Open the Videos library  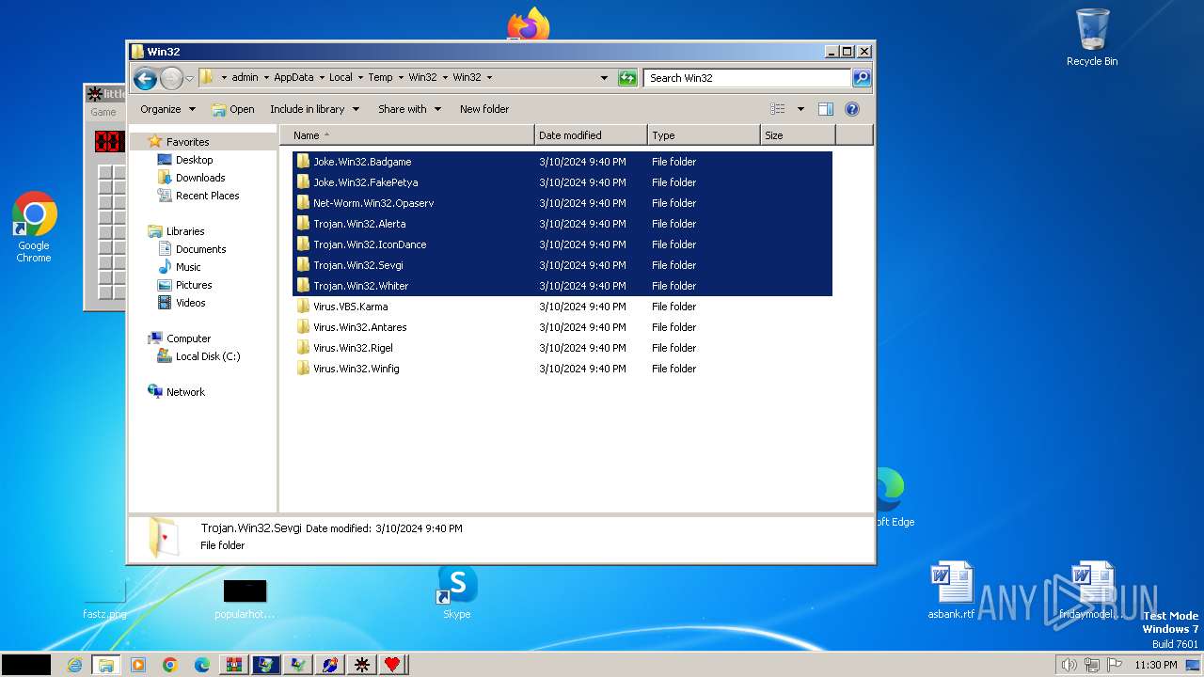[190, 303]
